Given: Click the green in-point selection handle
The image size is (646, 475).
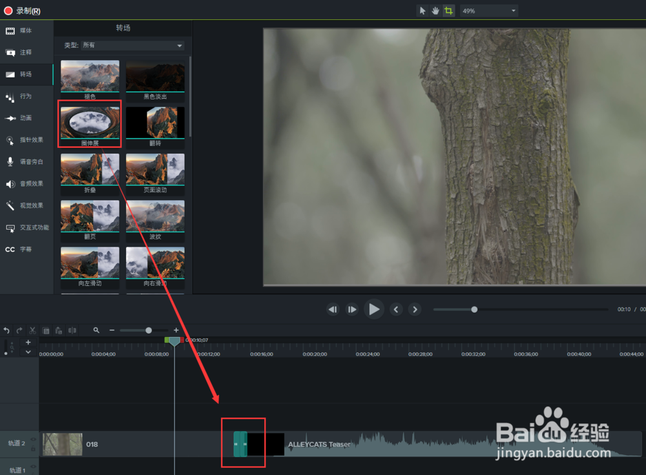Looking at the screenshot, I should point(167,340).
